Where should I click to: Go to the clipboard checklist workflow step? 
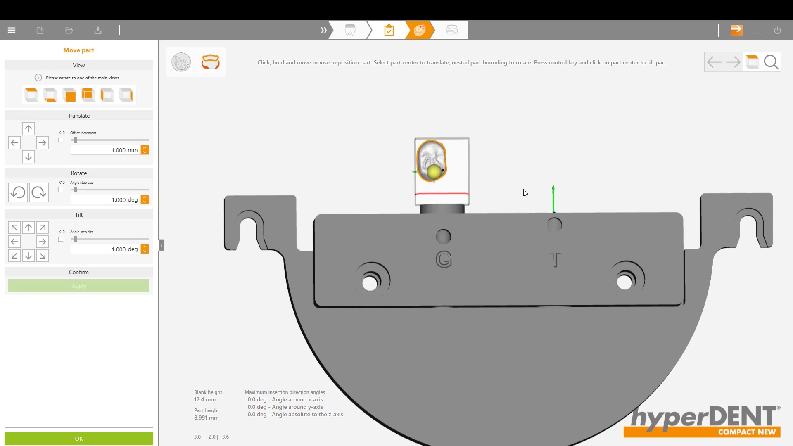click(389, 30)
